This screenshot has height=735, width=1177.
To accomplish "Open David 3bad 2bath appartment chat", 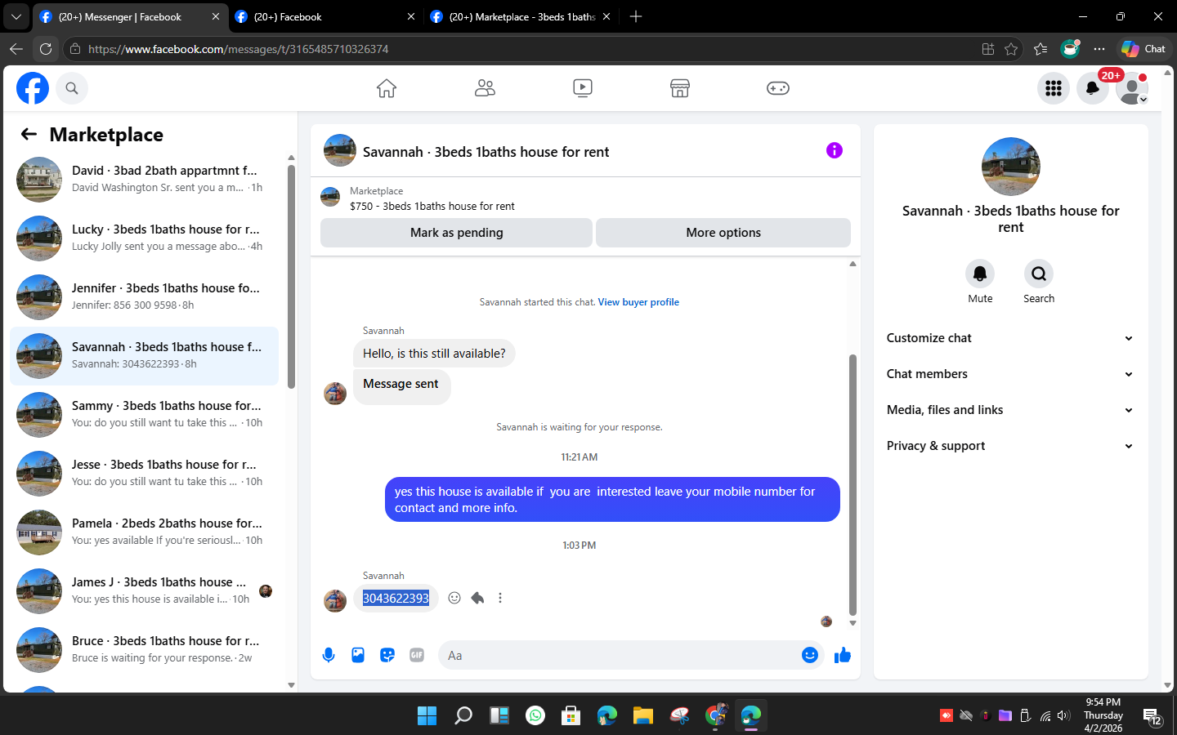I will pyautogui.click(x=144, y=180).
